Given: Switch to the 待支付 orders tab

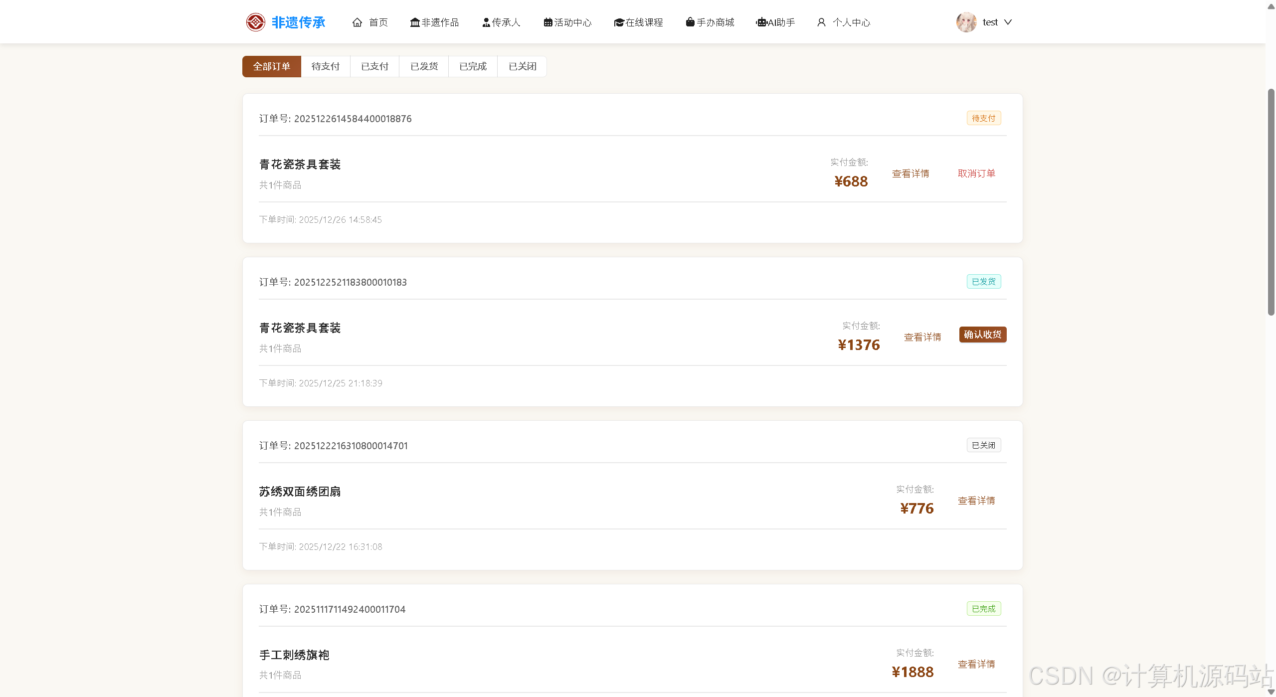Looking at the screenshot, I should (325, 66).
